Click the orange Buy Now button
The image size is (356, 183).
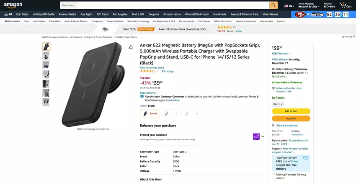291,119
